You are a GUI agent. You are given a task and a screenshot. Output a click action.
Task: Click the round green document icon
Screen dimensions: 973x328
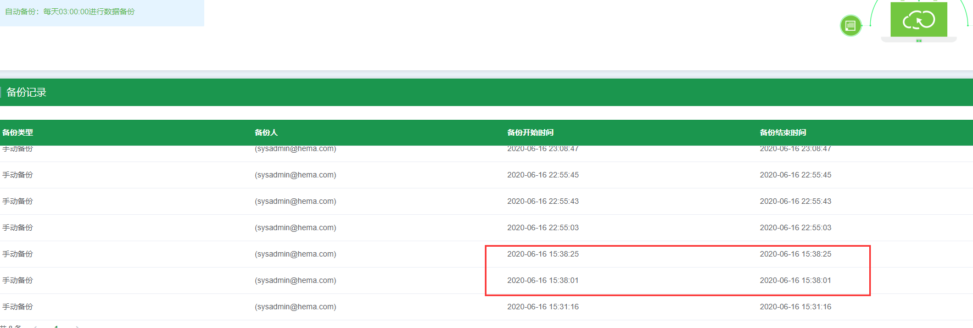pos(851,25)
